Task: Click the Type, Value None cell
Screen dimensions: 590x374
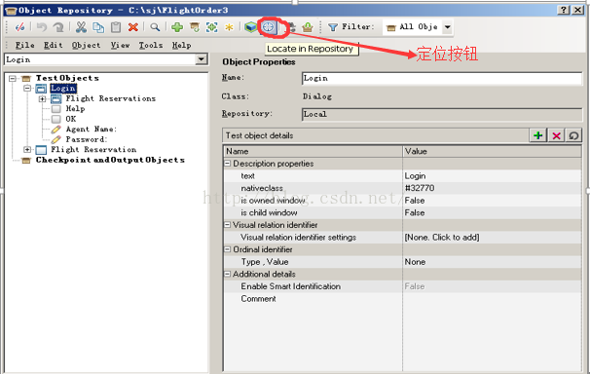Action: (415, 261)
